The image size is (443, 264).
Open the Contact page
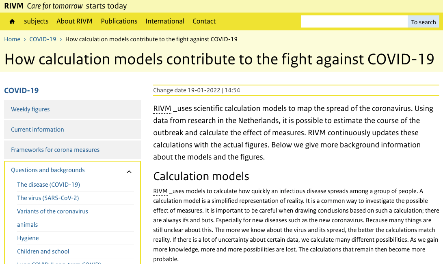click(x=204, y=21)
